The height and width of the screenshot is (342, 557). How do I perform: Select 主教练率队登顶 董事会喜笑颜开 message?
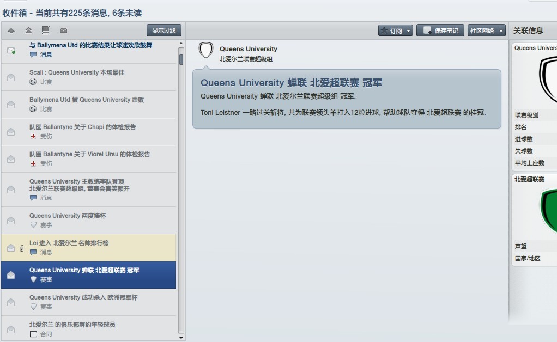89,190
